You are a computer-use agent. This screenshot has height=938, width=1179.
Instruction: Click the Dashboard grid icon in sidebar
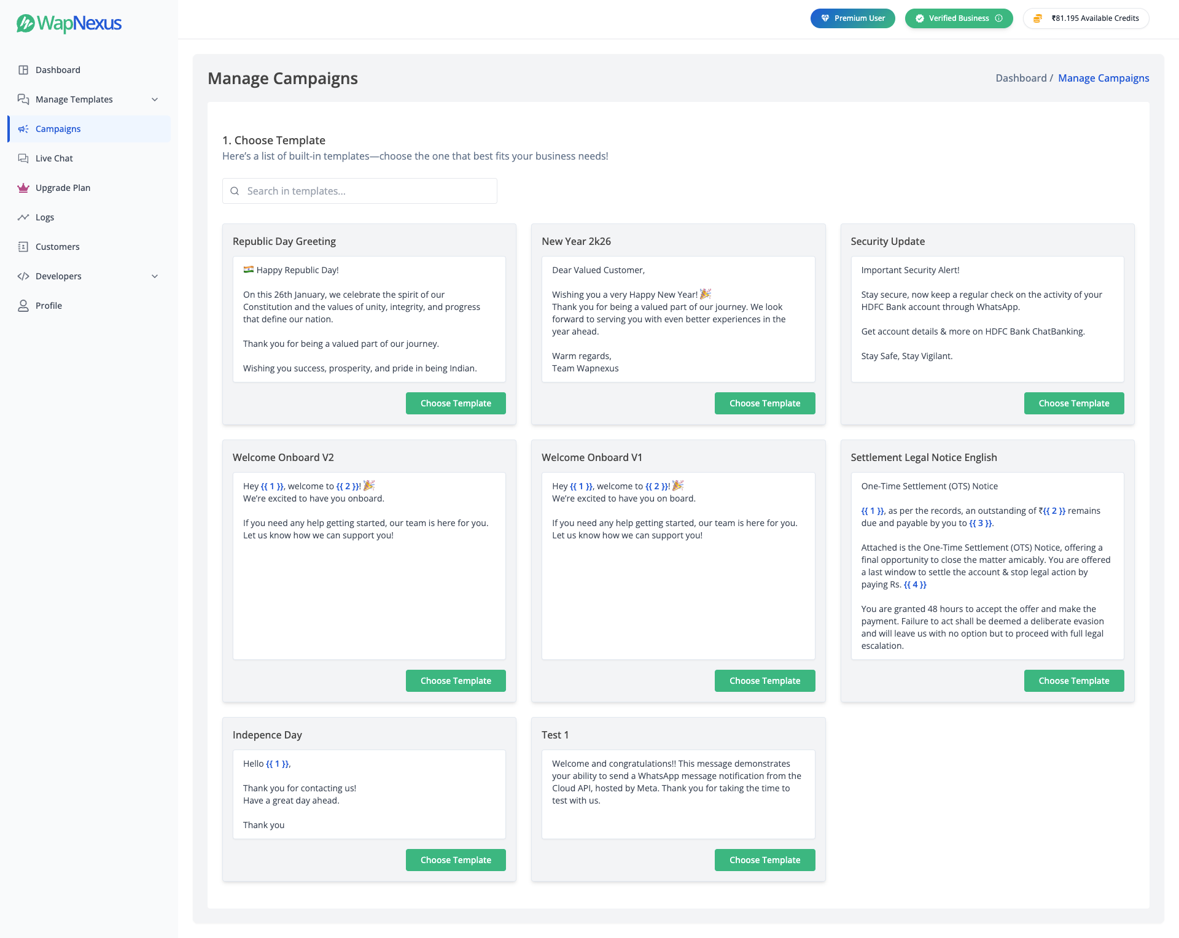[x=23, y=70]
